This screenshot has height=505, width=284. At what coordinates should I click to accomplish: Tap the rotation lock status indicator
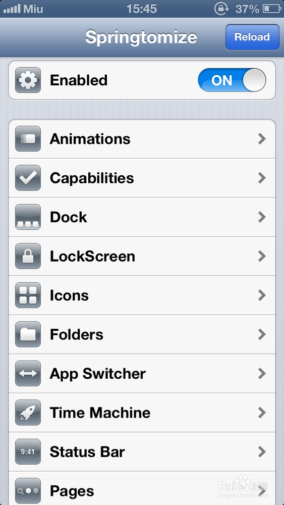click(x=221, y=9)
